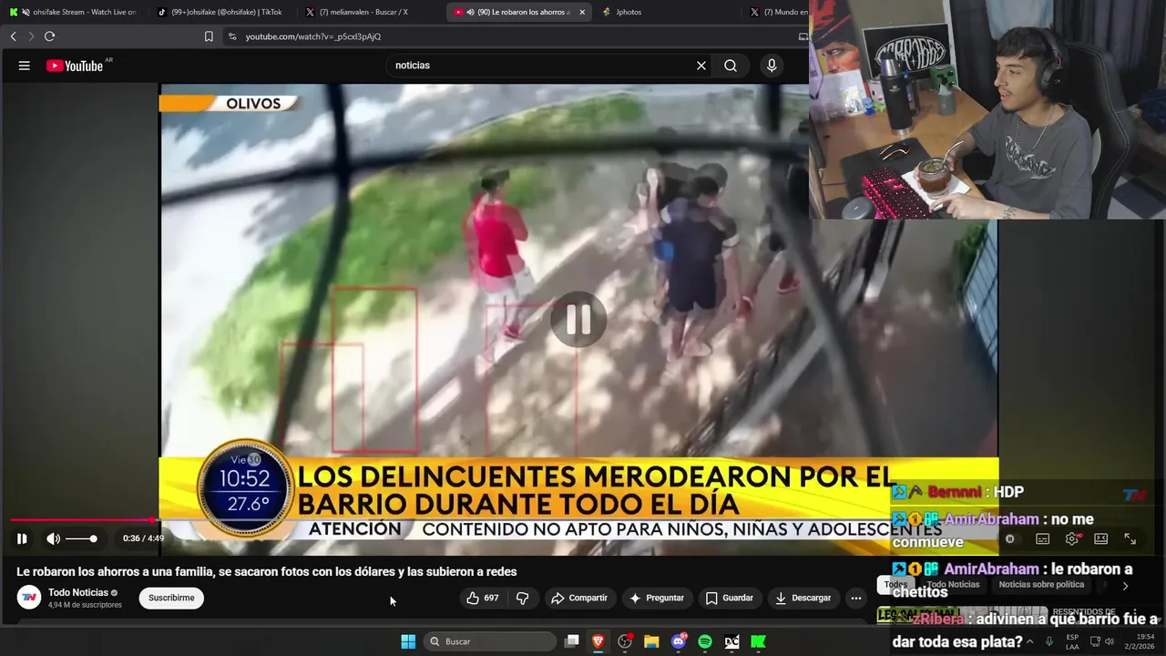Open Brave browser taskbar icon
The width and height of the screenshot is (1166, 656).
[598, 641]
